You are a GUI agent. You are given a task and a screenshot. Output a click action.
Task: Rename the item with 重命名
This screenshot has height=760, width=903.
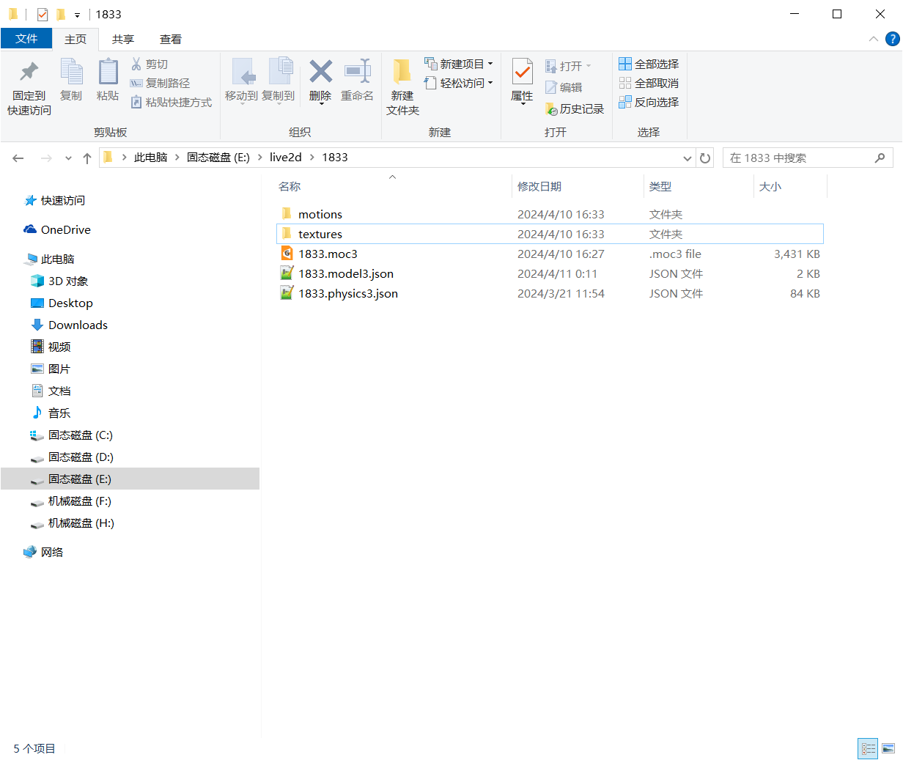pyautogui.click(x=358, y=81)
